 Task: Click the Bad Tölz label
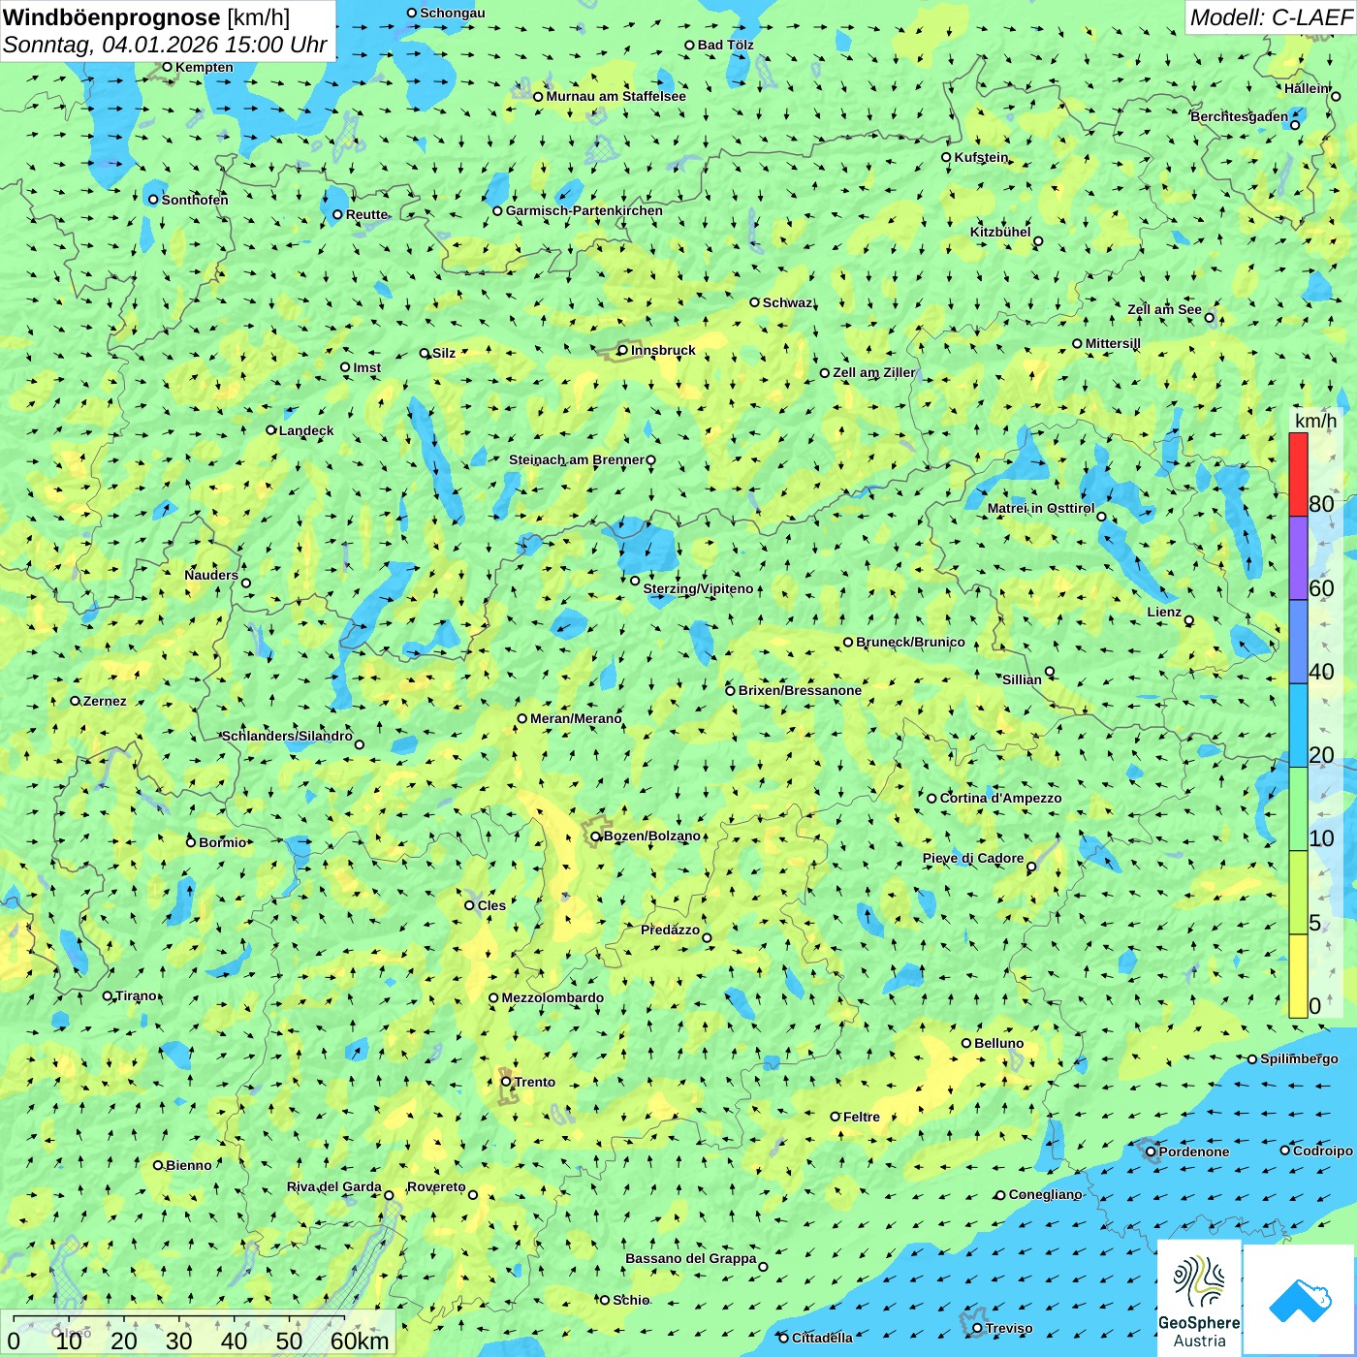725,45
